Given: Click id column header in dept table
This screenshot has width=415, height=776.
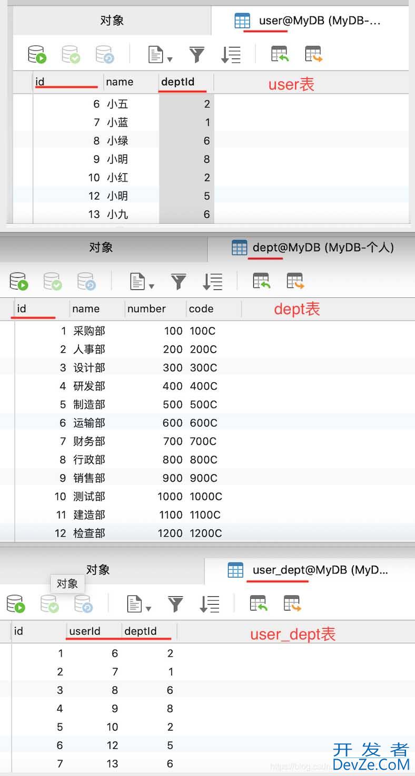Looking at the screenshot, I should click(42, 309).
